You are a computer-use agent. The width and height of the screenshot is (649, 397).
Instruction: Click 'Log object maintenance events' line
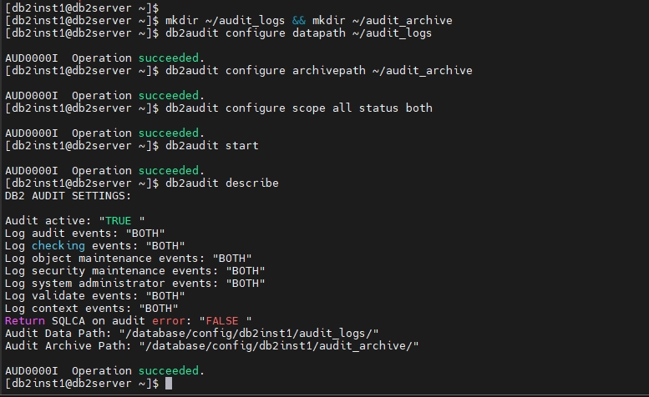[x=129, y=259]
